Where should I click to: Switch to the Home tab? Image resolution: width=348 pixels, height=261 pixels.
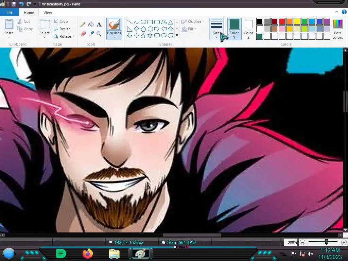(29, 13)
